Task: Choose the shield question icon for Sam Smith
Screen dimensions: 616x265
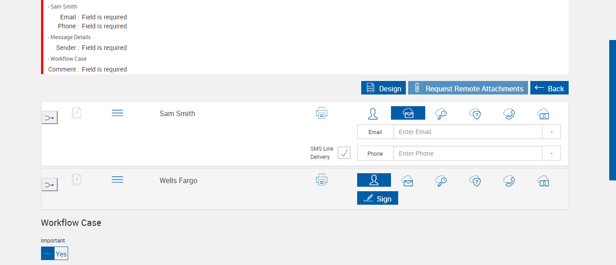Action: click(x=475, y=113)
